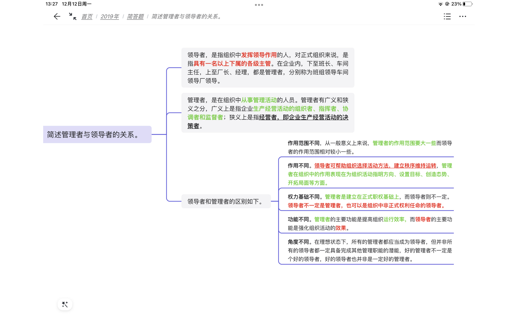Select the 角度不同 node
518x324 pixels.
coord(370,250)
